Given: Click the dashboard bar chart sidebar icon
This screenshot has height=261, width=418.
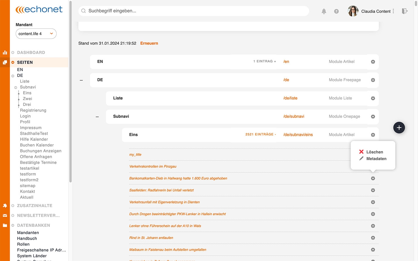Looking at the screenshot, I should 5,52.
